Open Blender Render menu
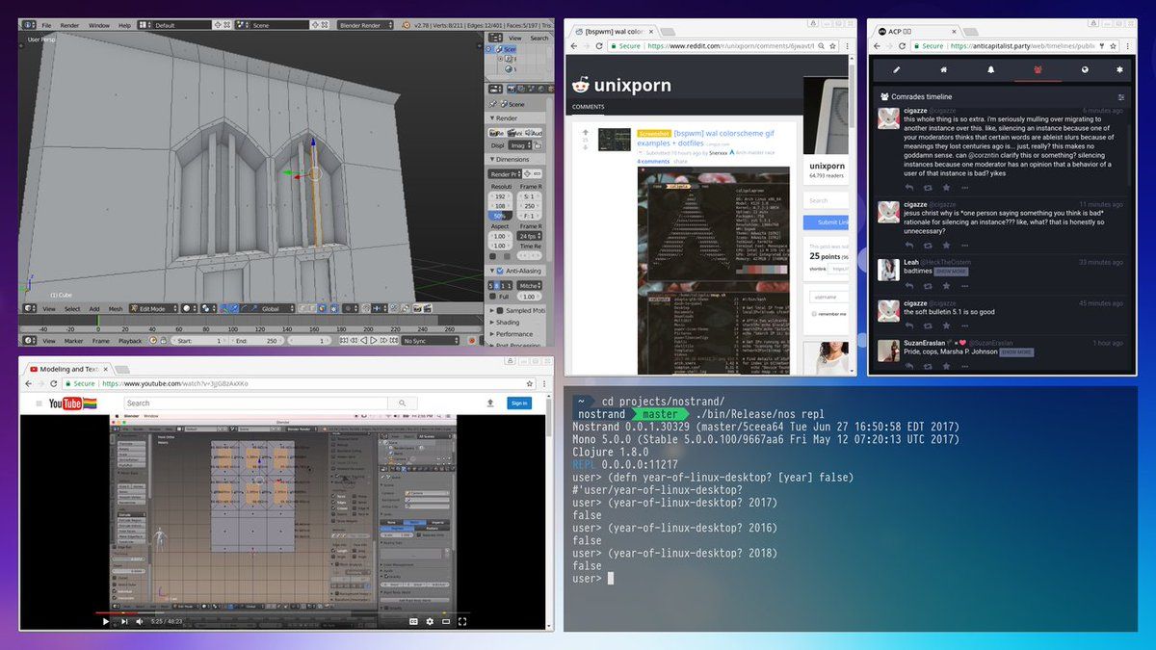The height and width of the screenshot is (650, 1156). click(x=70, y=24)
